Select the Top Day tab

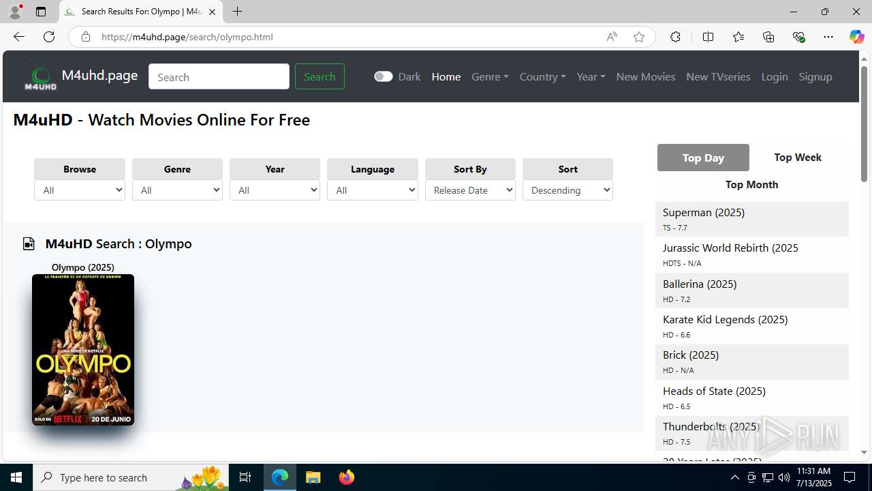coord(703,158)
